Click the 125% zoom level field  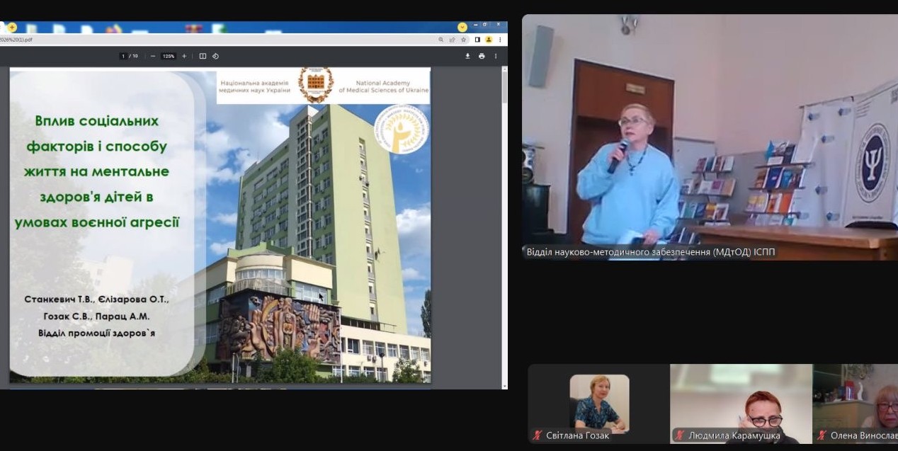[169, 56]
